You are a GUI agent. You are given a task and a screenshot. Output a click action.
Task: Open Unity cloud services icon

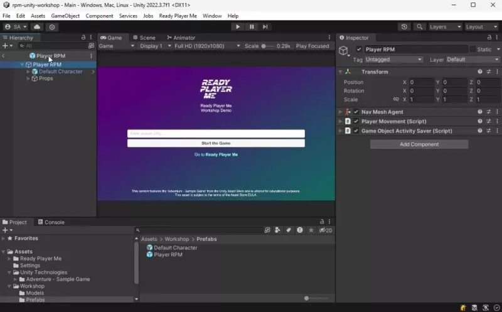tap(37, 27)
